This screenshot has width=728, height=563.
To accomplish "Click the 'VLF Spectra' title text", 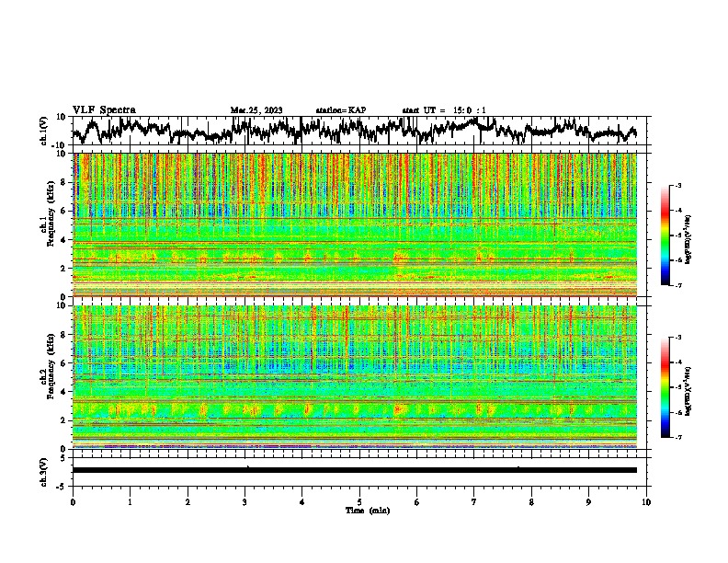I will [104, 110].
